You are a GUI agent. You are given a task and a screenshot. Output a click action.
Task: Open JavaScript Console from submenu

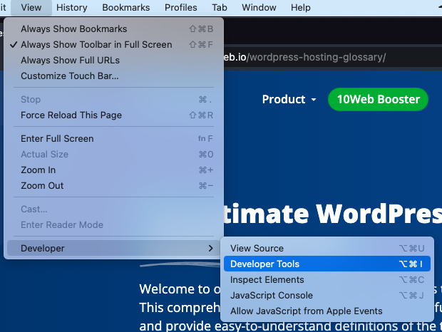coord(271,296)
